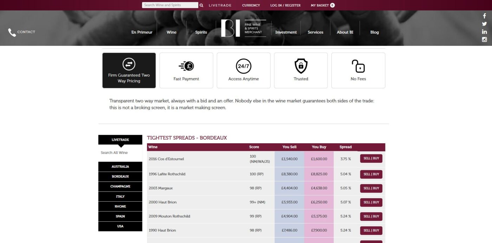Open the About BI menu
The width and height of the screenshot is (492, 243).
click(x=345, y=32)
